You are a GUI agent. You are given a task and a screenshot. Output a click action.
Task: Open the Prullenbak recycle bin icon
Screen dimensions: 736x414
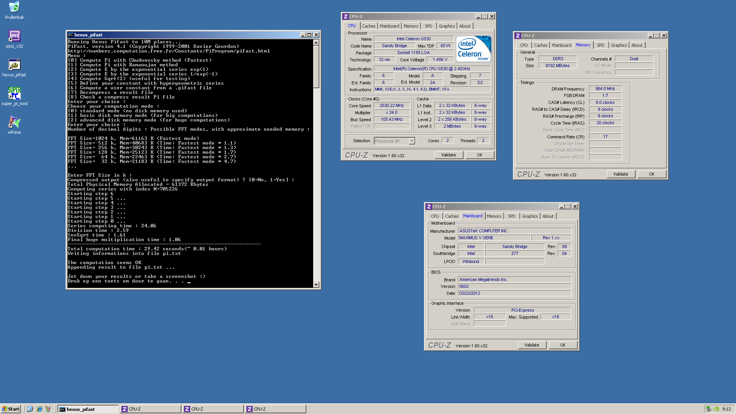14,10
